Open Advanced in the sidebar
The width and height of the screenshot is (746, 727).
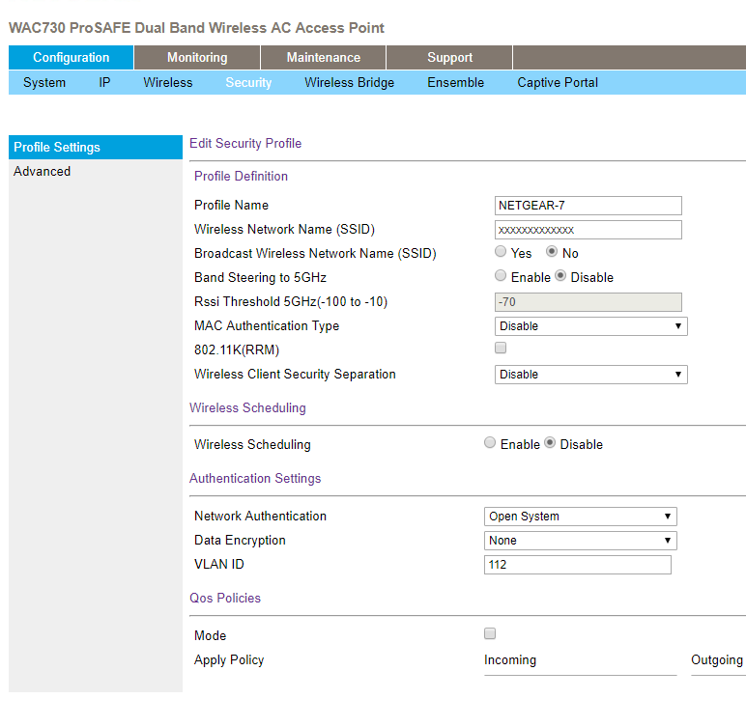point(42,171)
